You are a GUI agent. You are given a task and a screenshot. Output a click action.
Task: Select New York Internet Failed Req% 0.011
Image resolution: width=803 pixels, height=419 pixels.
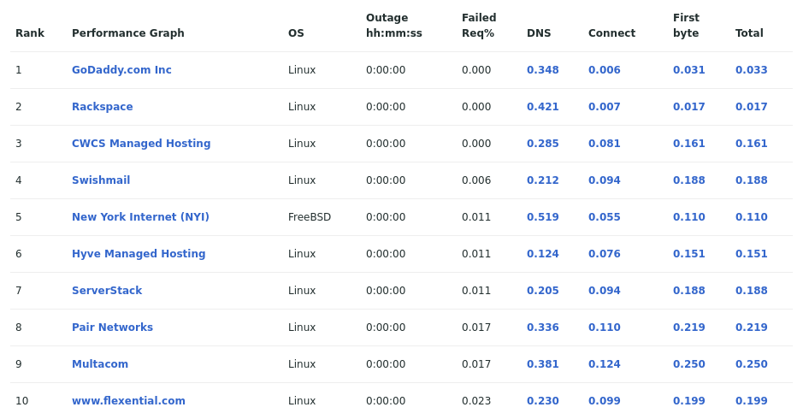[476, 217]
